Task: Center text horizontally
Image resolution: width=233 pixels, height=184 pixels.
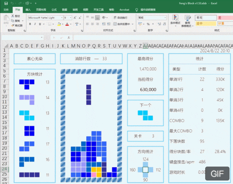Action: pyautogui.click(x=93, y=24)
